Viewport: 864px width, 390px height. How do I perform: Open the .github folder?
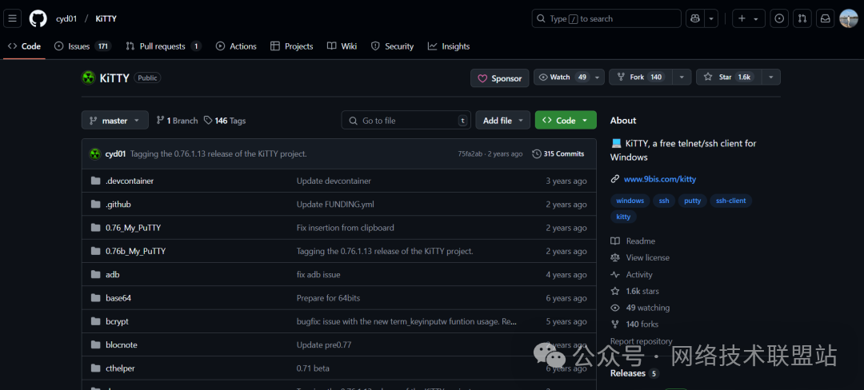tap(118, 204)
